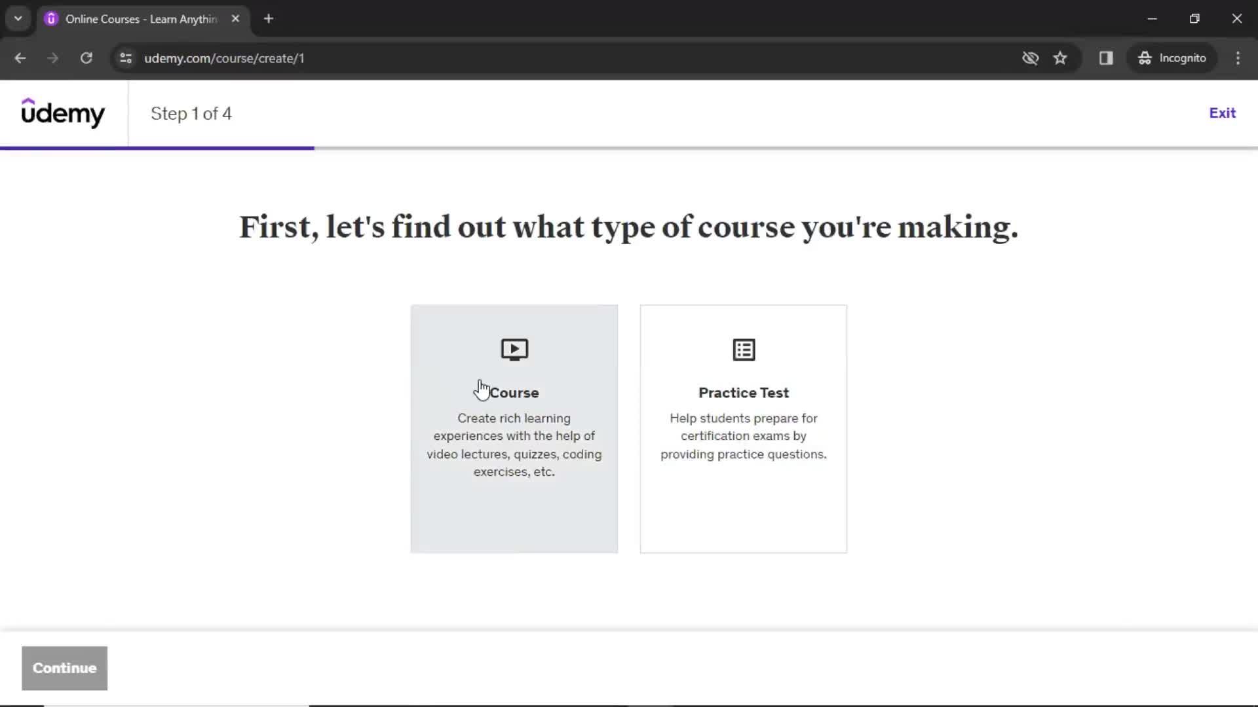
Task: Toggle the browser sidebar panel
Action: pyautogui.click(x=1107, y=58)
